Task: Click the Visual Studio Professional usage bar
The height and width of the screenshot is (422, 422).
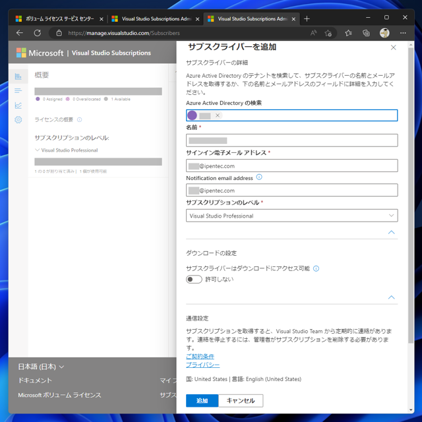Action: pos(98,162)
